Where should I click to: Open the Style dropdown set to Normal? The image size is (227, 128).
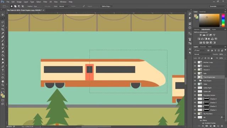tap(64, 6)
